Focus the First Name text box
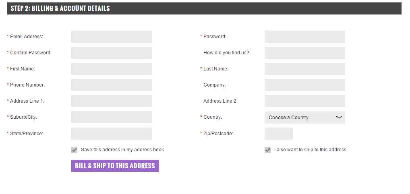Image resolution: width=410 pixels, height=194 pixels. tap(112, 69)
